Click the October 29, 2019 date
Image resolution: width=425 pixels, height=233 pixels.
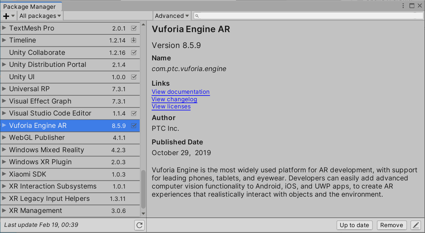click(181, 153)
